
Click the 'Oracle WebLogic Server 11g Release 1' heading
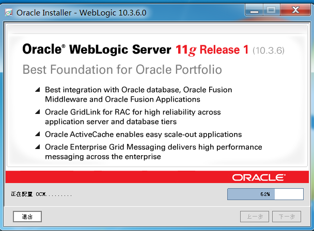coord(135,49)
